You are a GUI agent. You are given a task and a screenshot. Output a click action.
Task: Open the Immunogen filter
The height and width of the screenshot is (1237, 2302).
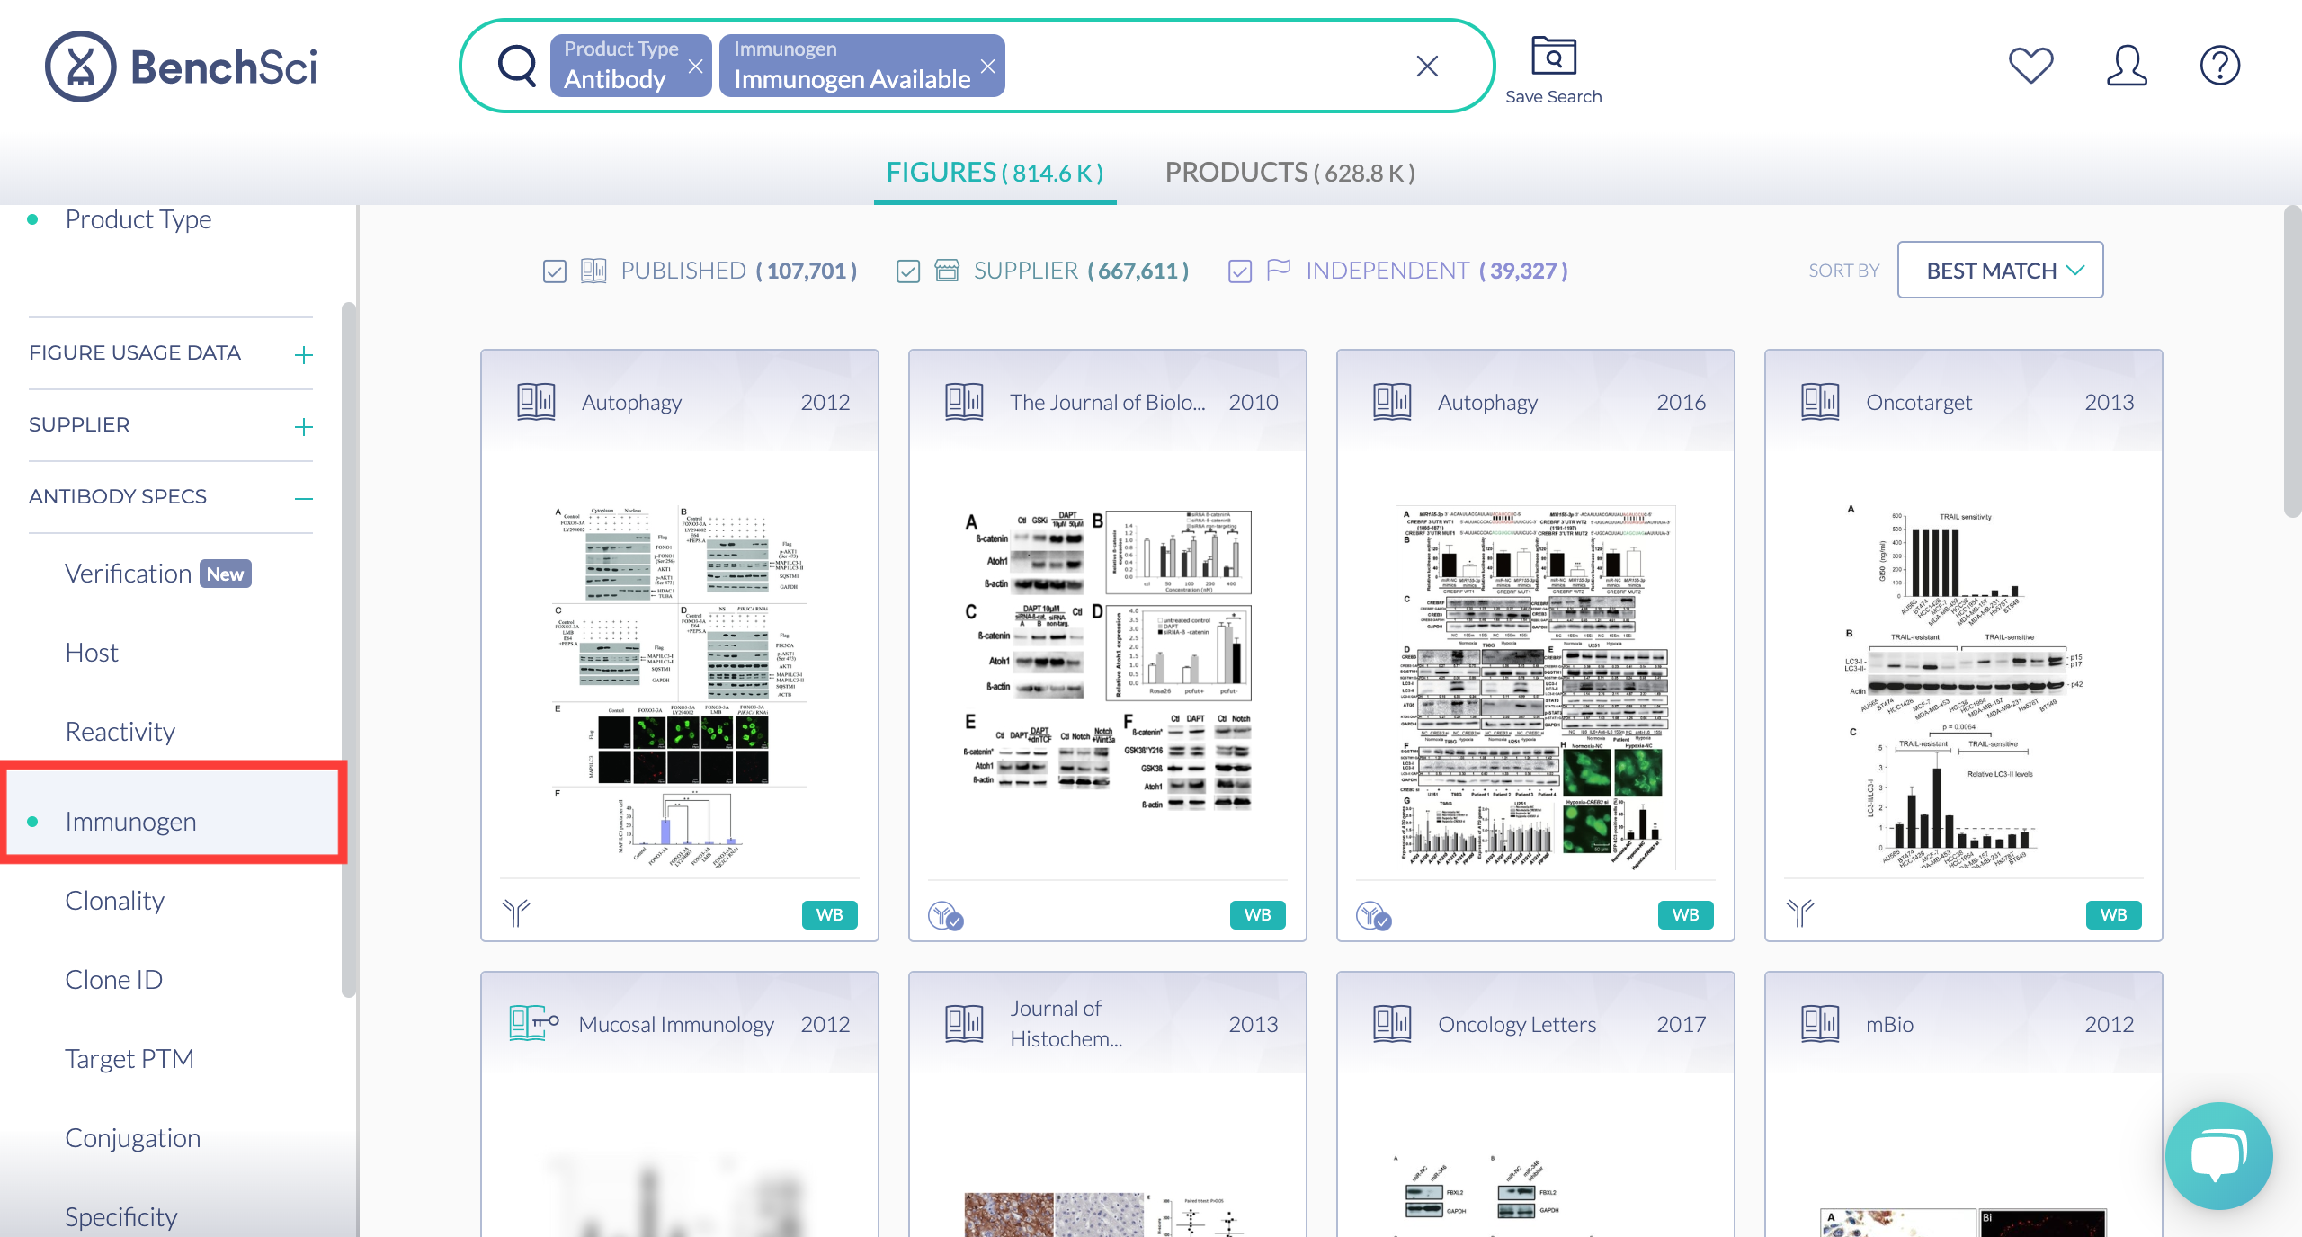[x=131, y=821]
